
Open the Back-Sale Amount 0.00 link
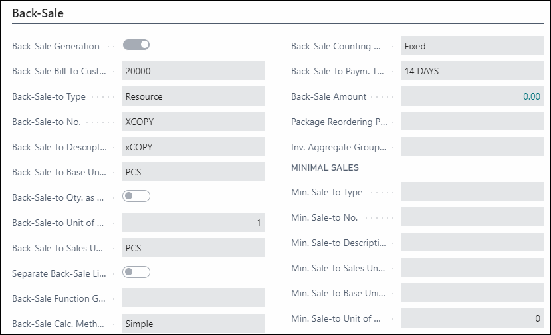[531, 96]
